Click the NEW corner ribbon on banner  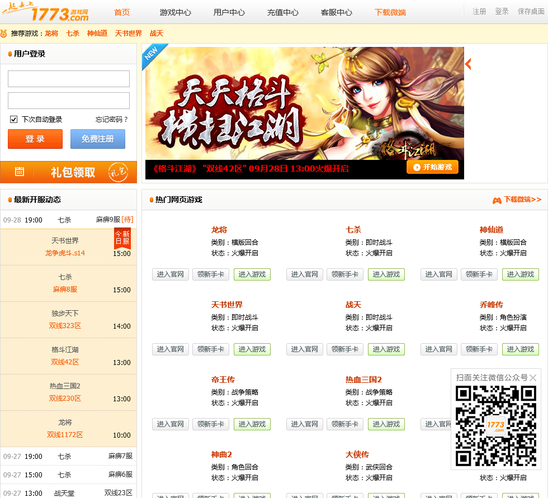pos(152,54)
